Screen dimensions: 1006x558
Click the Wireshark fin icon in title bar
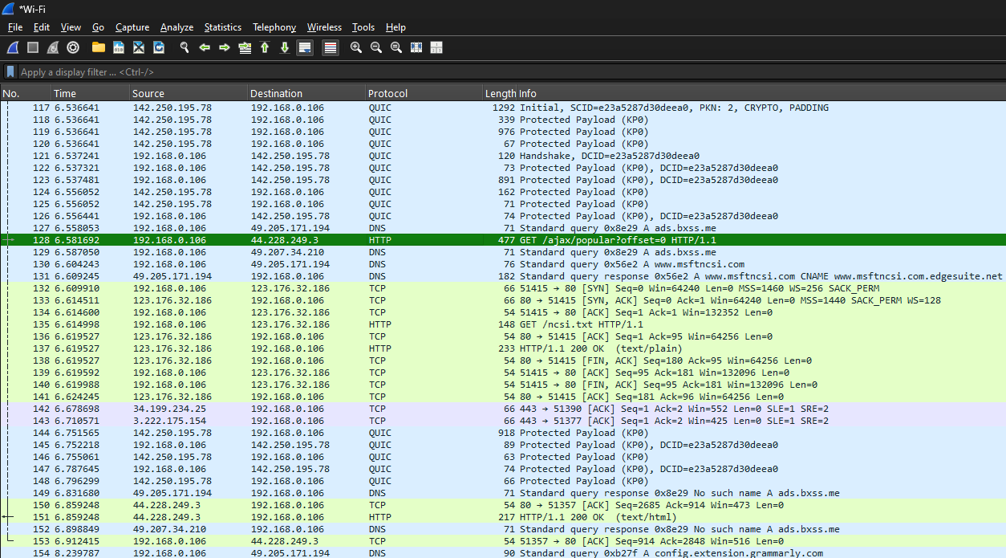[x=8, y=8]
